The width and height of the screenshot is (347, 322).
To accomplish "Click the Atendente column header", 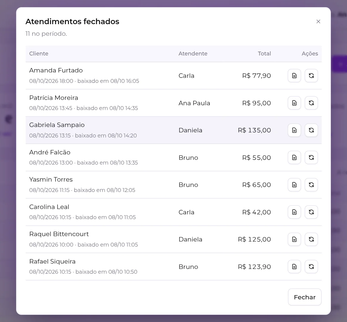I will tap(193, 54).
